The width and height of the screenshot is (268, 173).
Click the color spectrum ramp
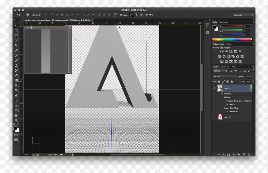pyautogui.click(x=232, y=39)
